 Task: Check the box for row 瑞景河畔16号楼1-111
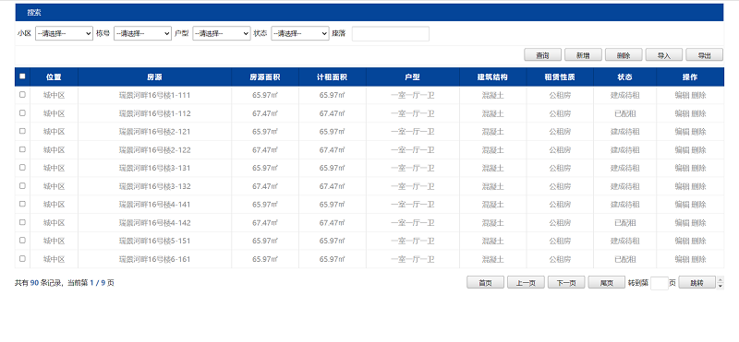(x=22, y=95)
